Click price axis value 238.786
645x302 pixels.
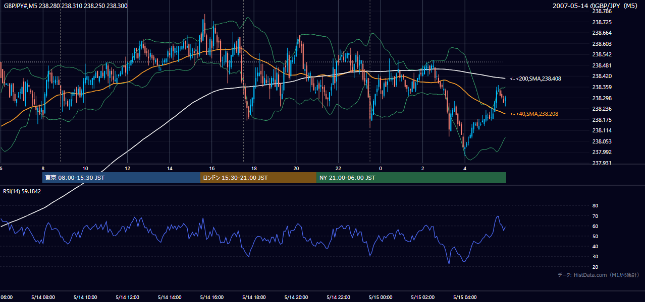(602, 11)
